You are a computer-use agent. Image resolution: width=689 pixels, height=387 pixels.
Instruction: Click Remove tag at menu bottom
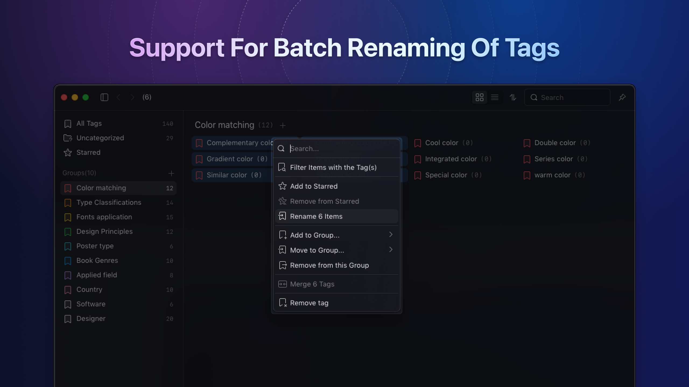310,303
